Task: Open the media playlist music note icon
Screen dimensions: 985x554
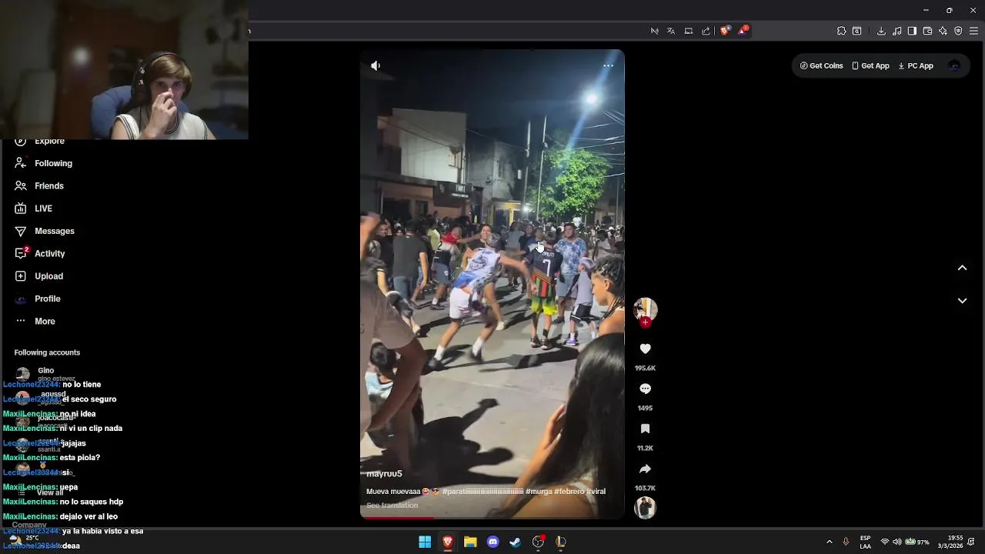Action: pyautogui.click(x=897, y=31)
